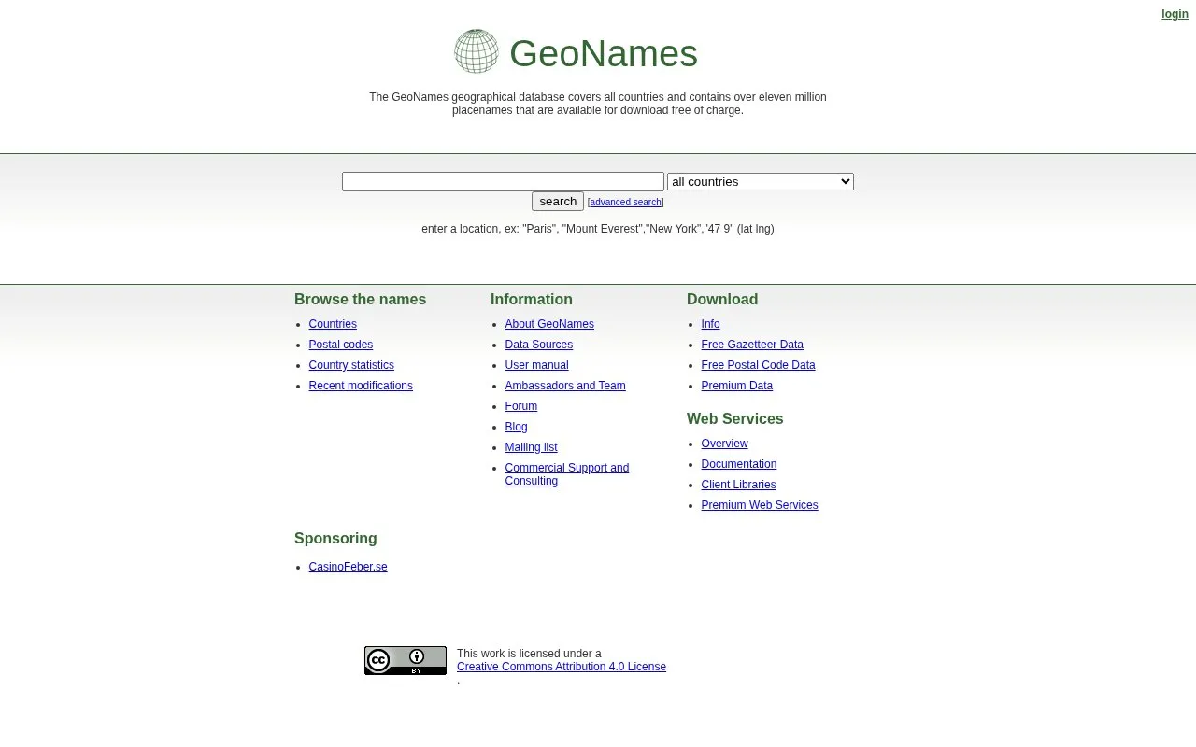
Task: Open Web Services Documentation link
Action: [x=739, y=464]
